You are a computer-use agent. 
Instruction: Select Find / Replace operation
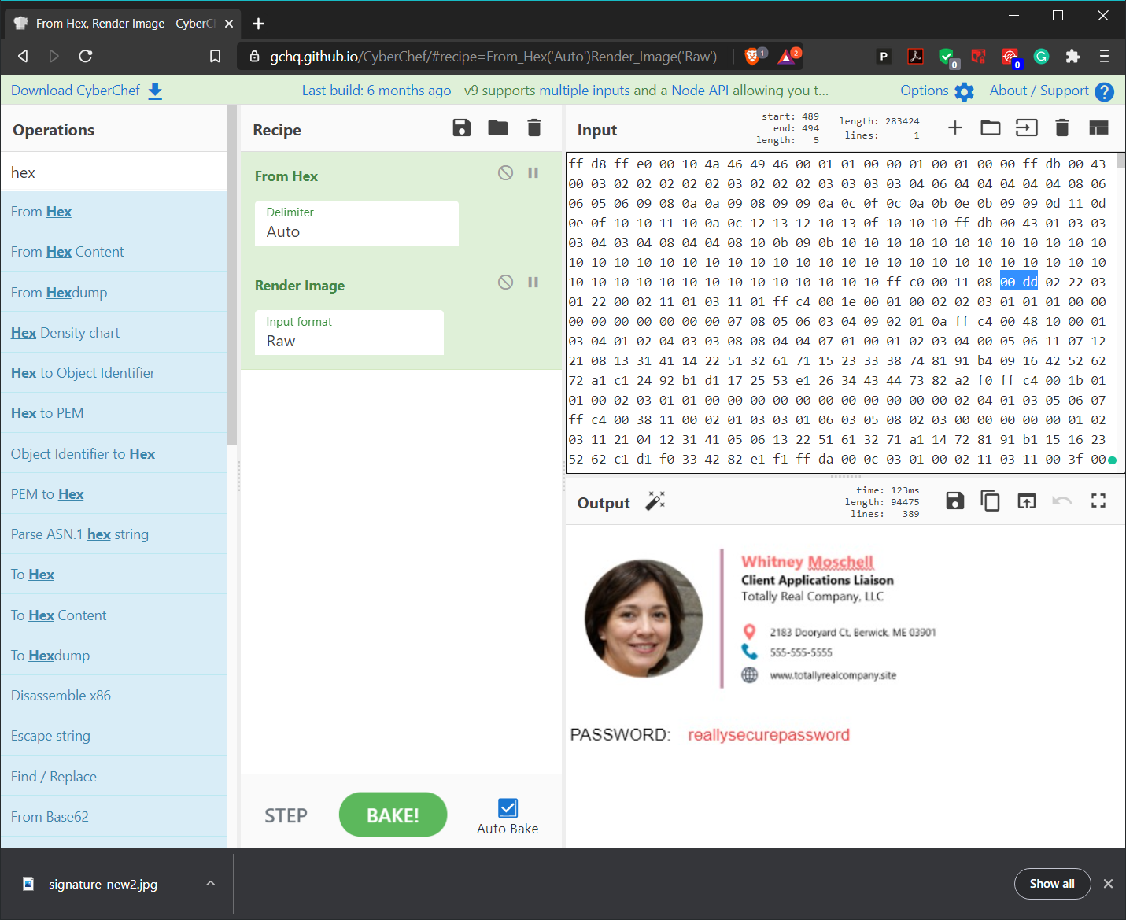pos(114,777)
